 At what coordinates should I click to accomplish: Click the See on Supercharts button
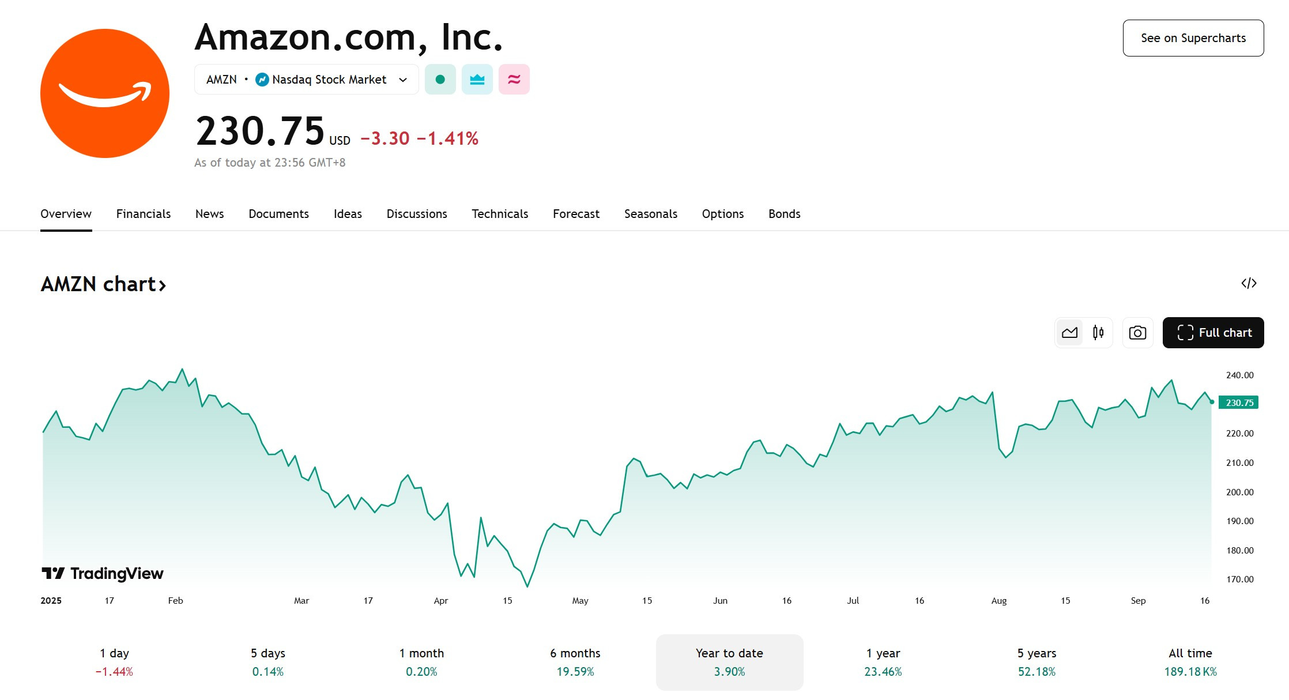[1193, 38]
